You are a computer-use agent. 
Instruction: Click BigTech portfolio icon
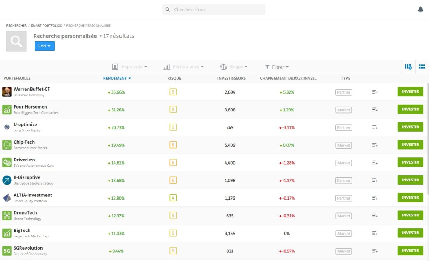7,233
